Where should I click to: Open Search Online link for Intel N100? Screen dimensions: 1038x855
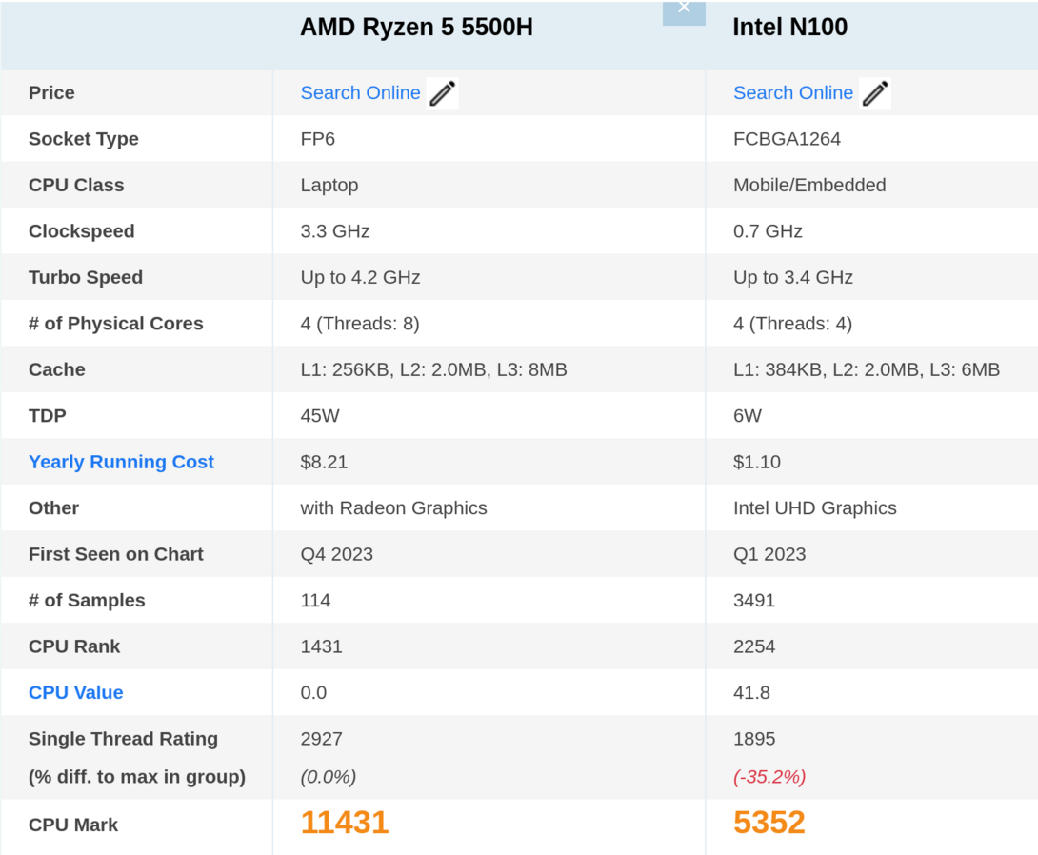pyautogui.click(x=792, y=93)
